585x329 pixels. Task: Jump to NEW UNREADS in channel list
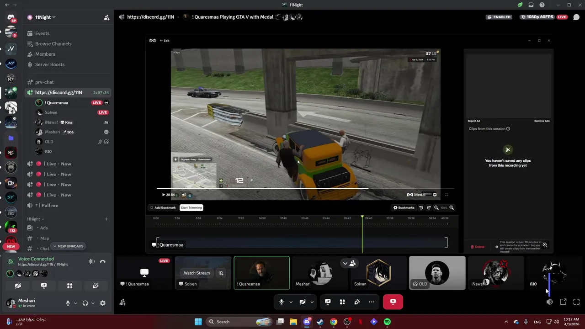tap(68, 246)
